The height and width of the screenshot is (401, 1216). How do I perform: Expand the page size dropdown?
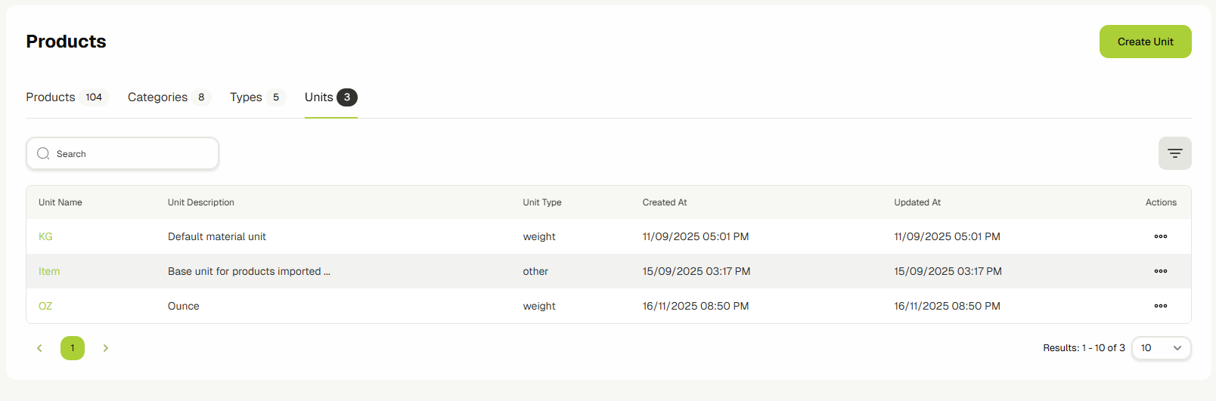click(1161, 348)
